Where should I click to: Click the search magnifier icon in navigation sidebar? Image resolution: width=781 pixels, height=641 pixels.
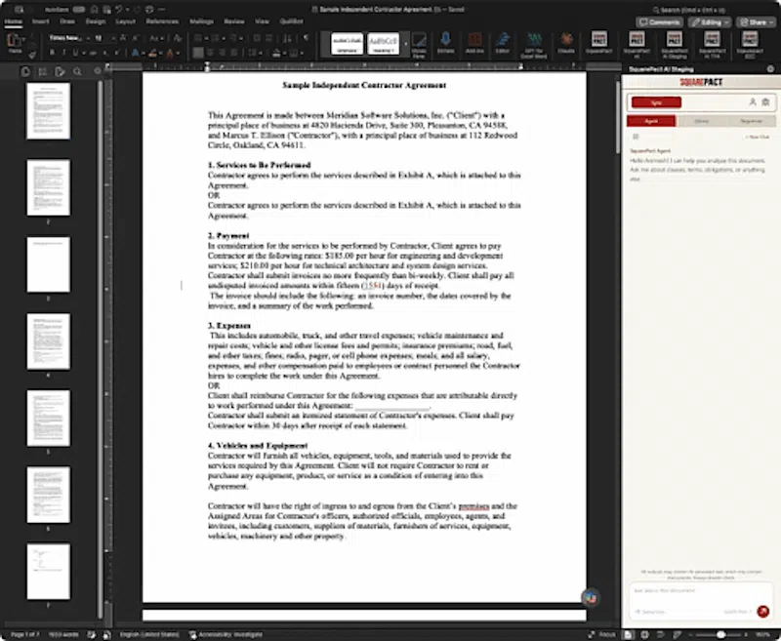[x=77, y=71]
